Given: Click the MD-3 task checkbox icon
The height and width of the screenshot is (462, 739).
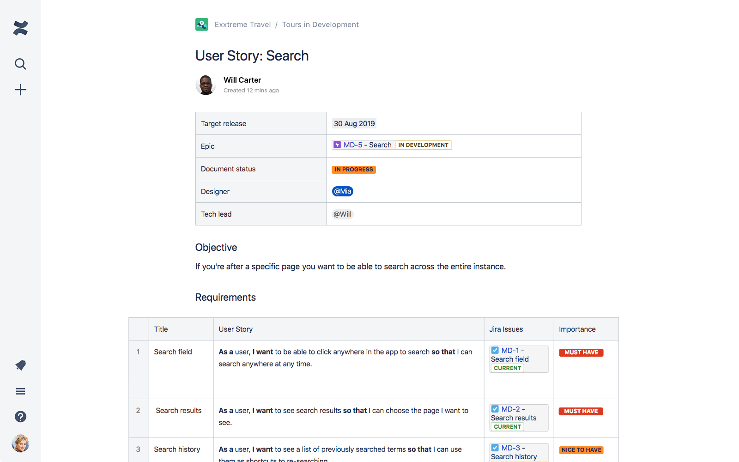Looking at the screenshot, I should tap(495, 448).
